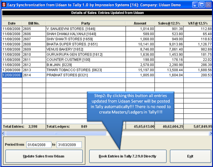Click the Party column header
Image resolution: width=213 pixels, height=167 pixels.
coord(85,23)
